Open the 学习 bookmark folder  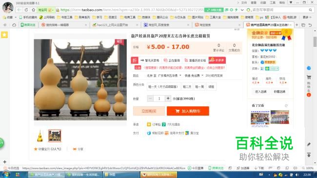[97, 18]
